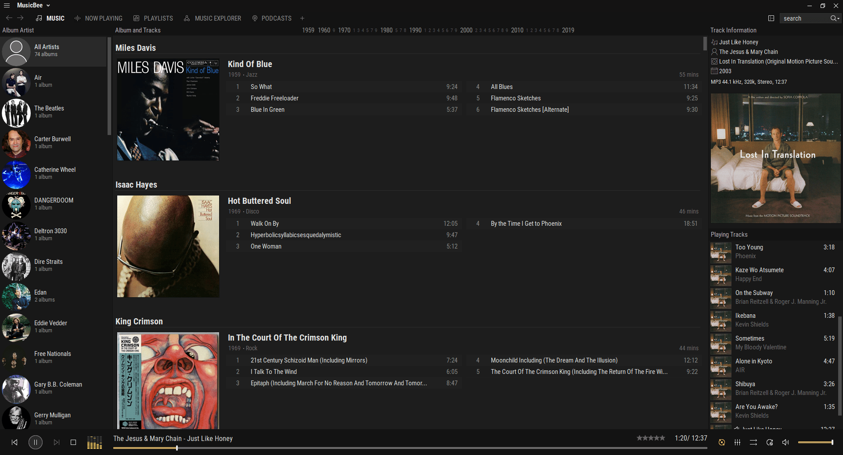This screenshot has height=455, width=843.
Task: Toggle pause on the current track
Action: point(36,442)
